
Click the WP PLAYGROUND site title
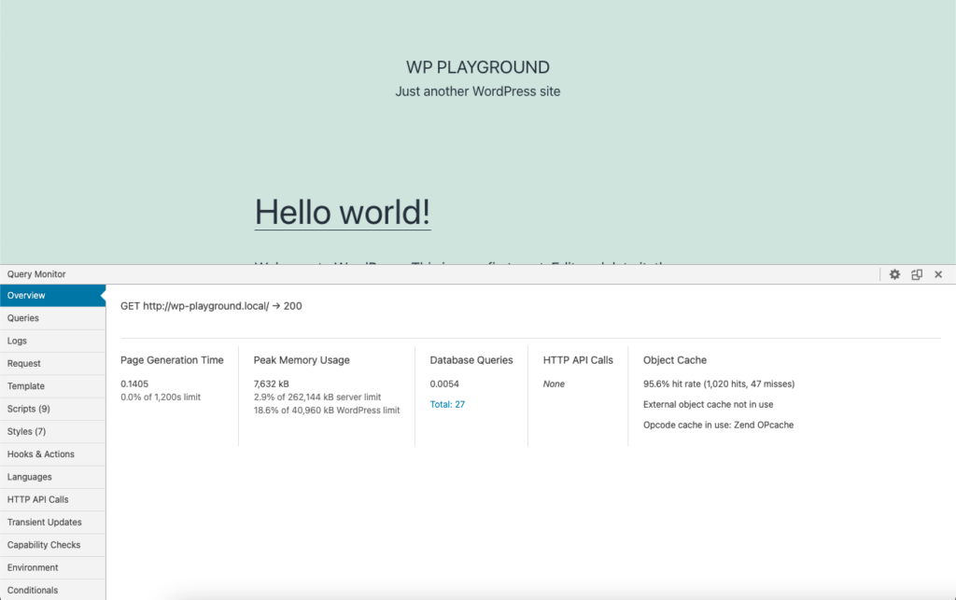tap(477, 67)
